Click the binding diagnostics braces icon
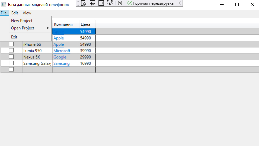Image resolution: width=259 pixels, height=146 pixels. point(120,3)
